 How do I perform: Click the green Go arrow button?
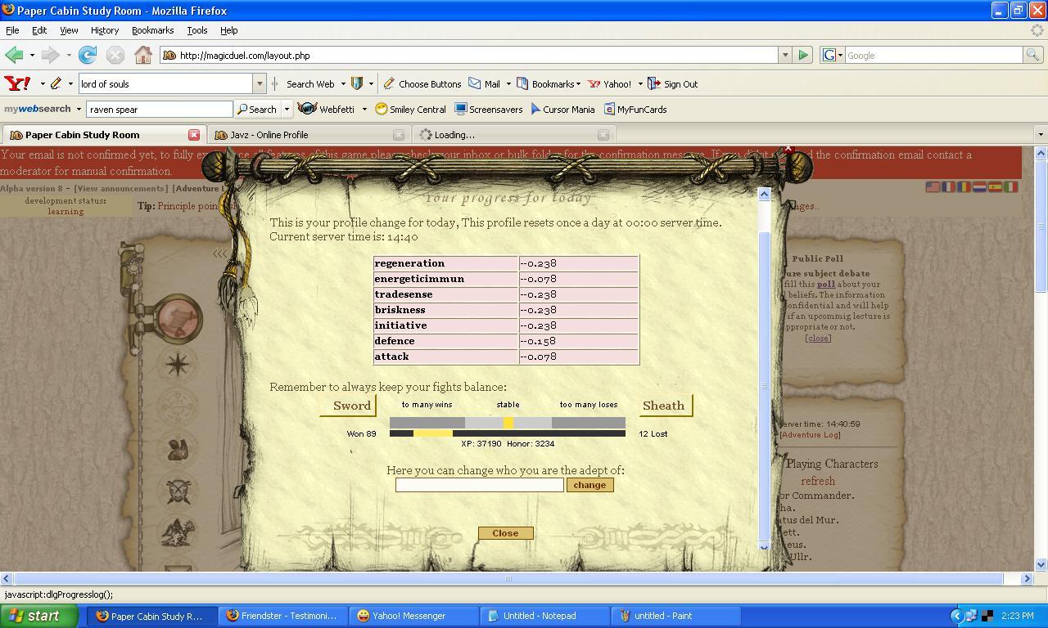tap(803, 55)
